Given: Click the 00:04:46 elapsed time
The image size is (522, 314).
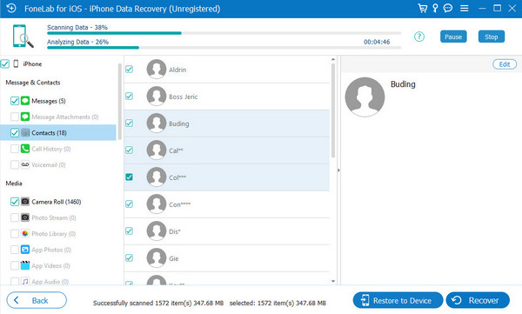Looking at the screenshot, I should tap(377, 42).
